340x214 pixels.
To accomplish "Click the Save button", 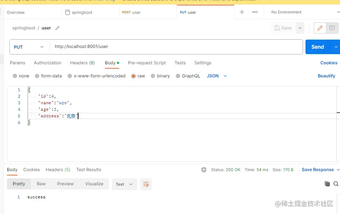I will (x=283, y=28).
